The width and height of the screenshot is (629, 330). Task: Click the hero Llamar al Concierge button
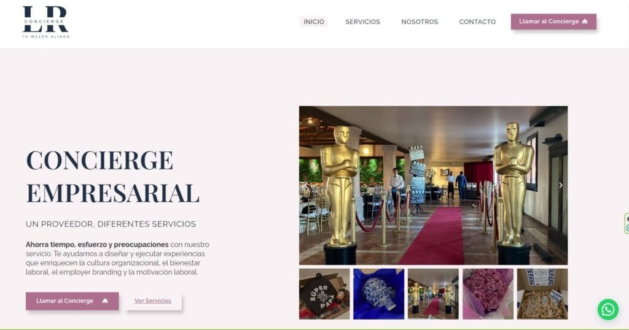[x=72, y=301]
